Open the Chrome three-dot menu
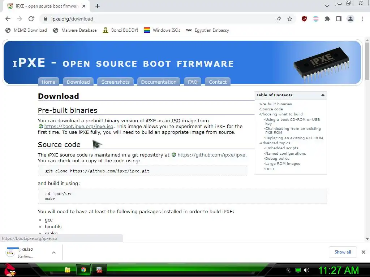Image resolution: width=370 pixels, height=277 pixels. [362, 19]
